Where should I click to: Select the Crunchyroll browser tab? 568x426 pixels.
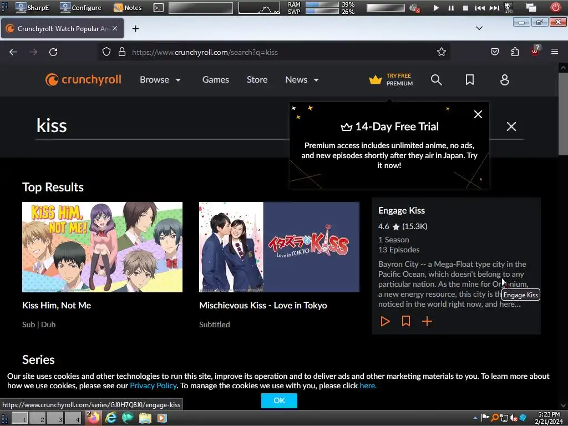(x=62, y=29)
